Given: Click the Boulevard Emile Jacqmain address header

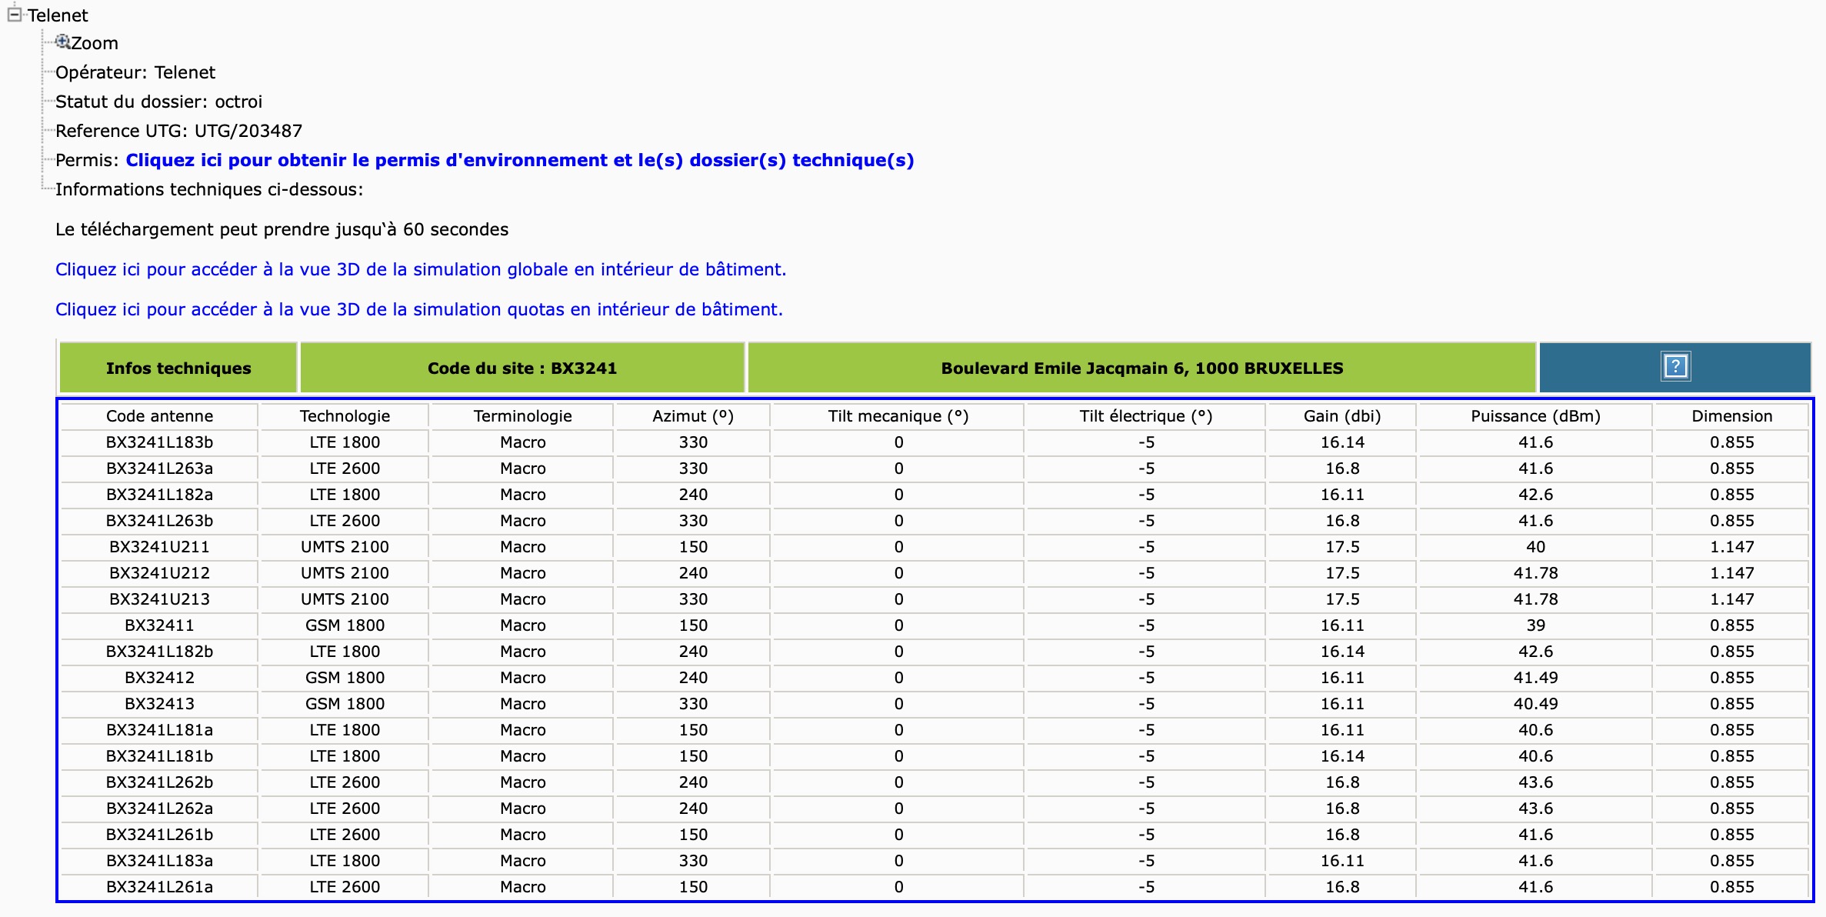Looking at the screenshot, I should [1142, 368].
